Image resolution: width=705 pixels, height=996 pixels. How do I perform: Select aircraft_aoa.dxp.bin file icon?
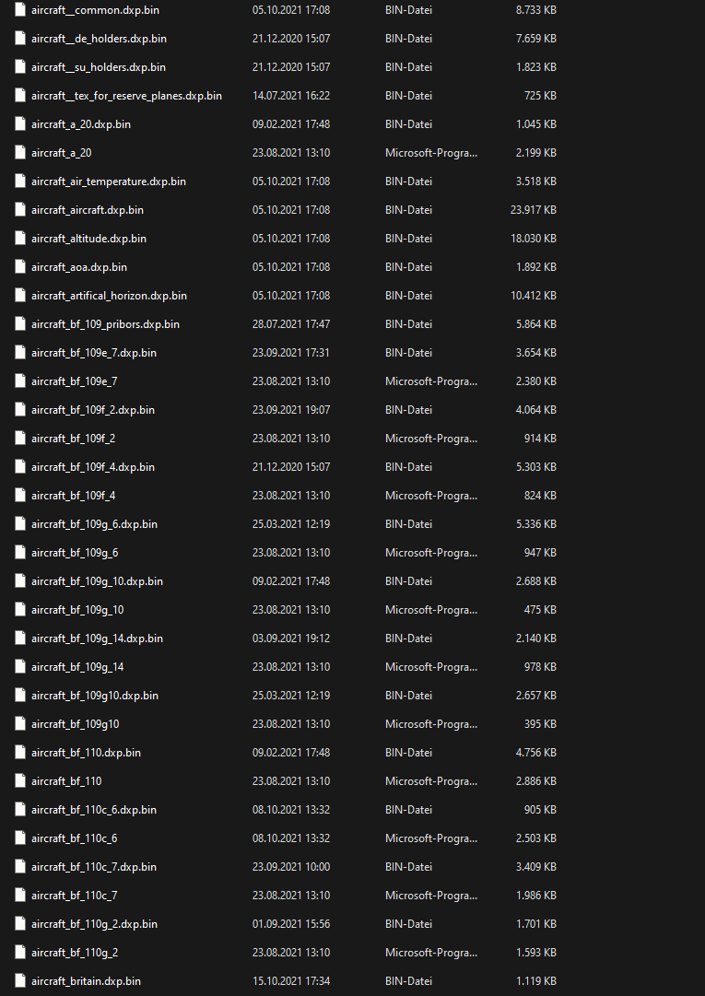coord(20,267)
